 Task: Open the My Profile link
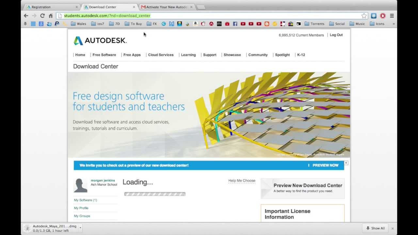point(81,208)
